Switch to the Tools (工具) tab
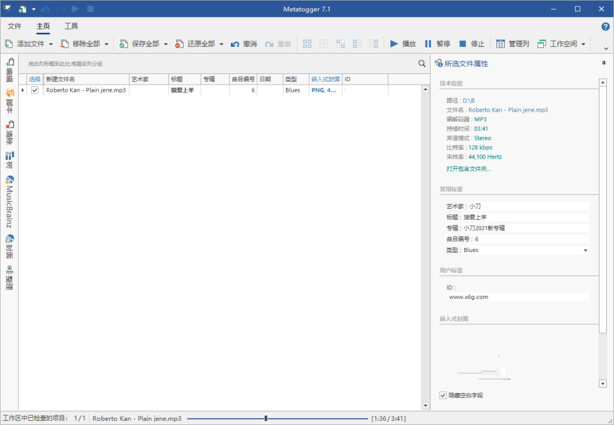 (x=71, y=26)
